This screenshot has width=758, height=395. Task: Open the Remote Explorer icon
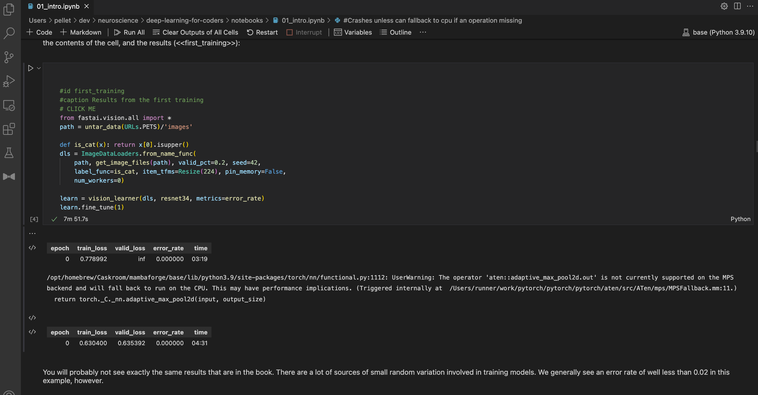click(x=9, y=105)
